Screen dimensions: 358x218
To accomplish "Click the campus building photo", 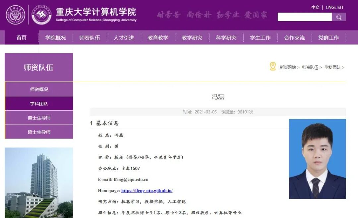I will [39, 183].
